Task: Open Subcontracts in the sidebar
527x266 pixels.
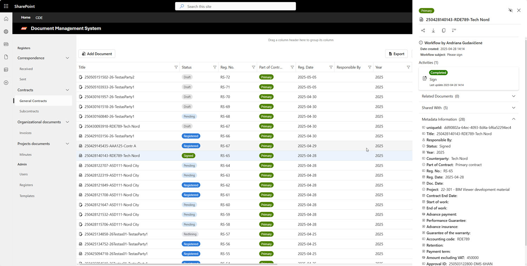Action: pyautogui.click(x=29, y=111)
